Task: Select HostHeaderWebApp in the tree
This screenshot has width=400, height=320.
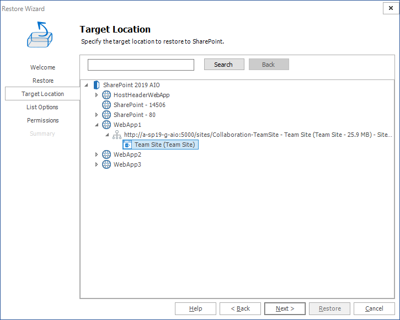Action: coord(142,95)
